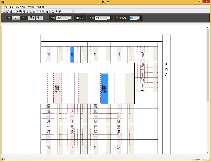Save with the floppy disk icon
This screenshot has width=211, height=162.
click(x=11, y=11)
